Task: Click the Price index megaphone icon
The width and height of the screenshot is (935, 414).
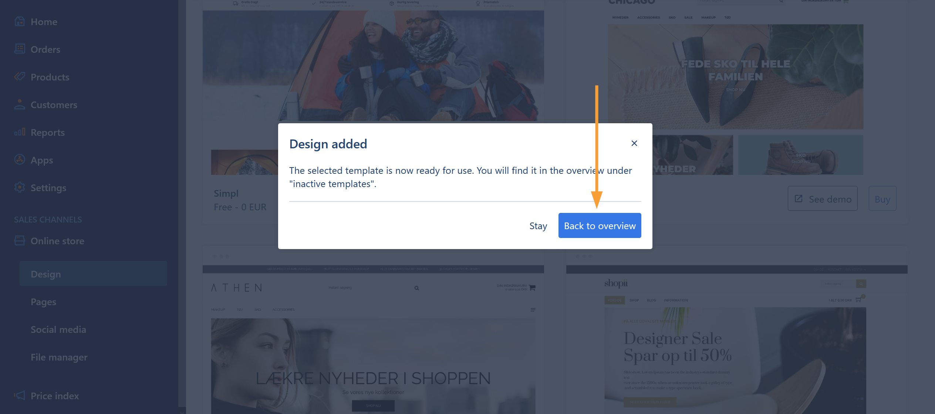Action: point(20,396)
